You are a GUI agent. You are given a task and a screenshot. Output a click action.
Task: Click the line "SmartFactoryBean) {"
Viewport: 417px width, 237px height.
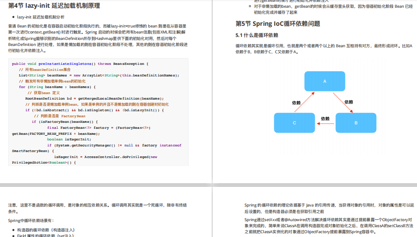(33, 151)
